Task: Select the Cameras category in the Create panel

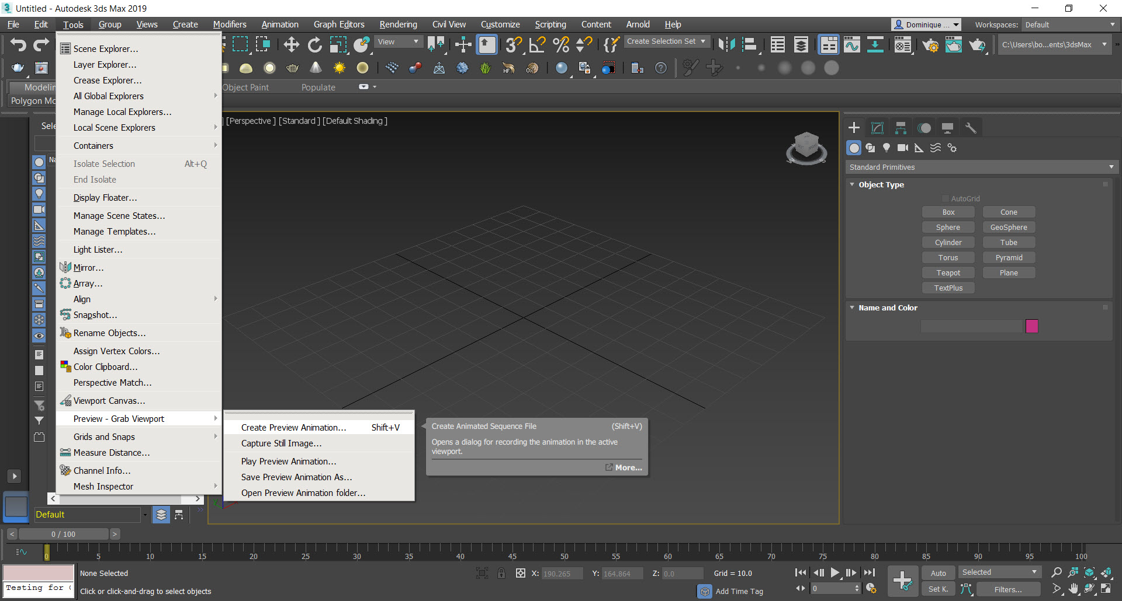Action: tap(903, 148)
